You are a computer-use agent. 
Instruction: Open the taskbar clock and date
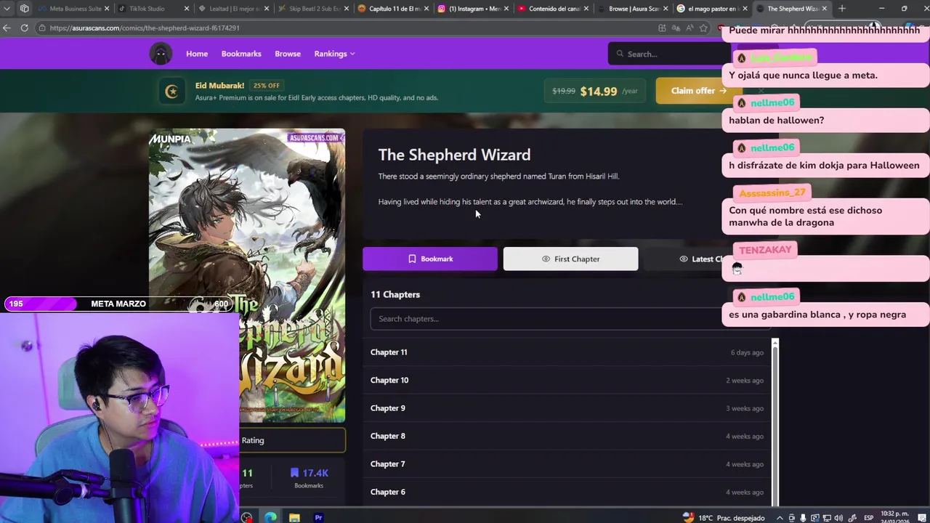[894, 517]
